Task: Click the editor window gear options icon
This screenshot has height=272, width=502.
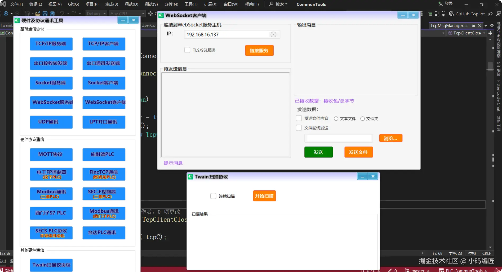Action: [492, 26]
